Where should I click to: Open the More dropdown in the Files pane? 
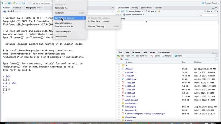point(179,56)
